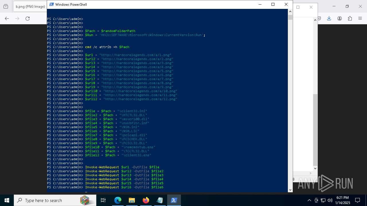
Task: Click the '$file10' remcmdstub.exe line
Action: point(120,147)
